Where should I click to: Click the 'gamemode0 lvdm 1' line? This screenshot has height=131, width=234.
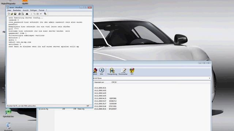pos(18,33)
